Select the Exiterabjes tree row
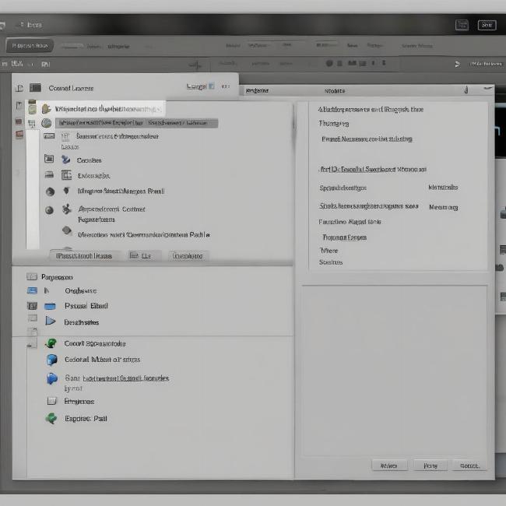Screen dimensions: 506x506 click(x=93, y=176)
